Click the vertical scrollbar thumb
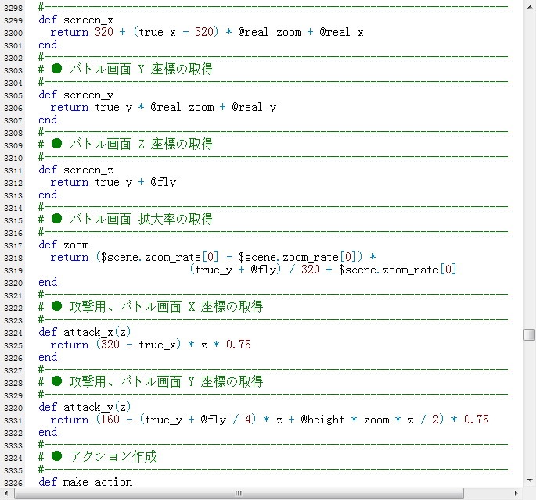Image resolution: width=536 pixels, height=500 pixels. [x=530, y=334]
